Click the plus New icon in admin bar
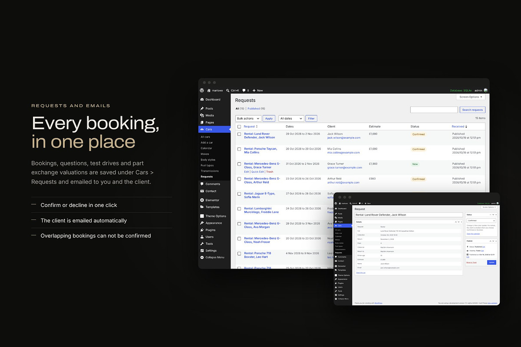 point(254,90)
